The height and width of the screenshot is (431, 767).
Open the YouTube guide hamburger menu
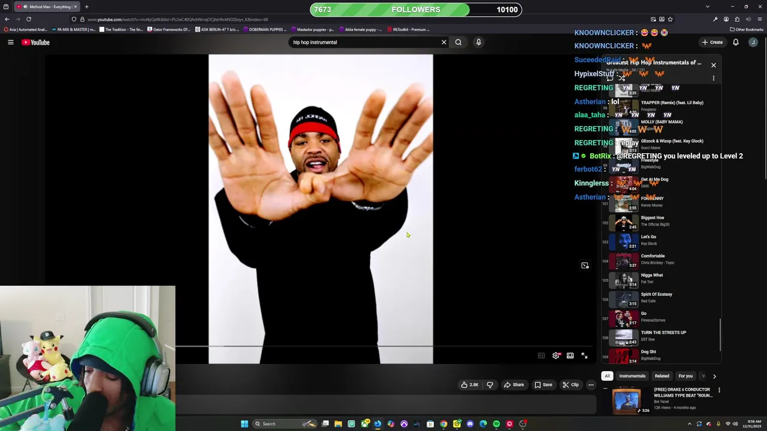point(10,42)
